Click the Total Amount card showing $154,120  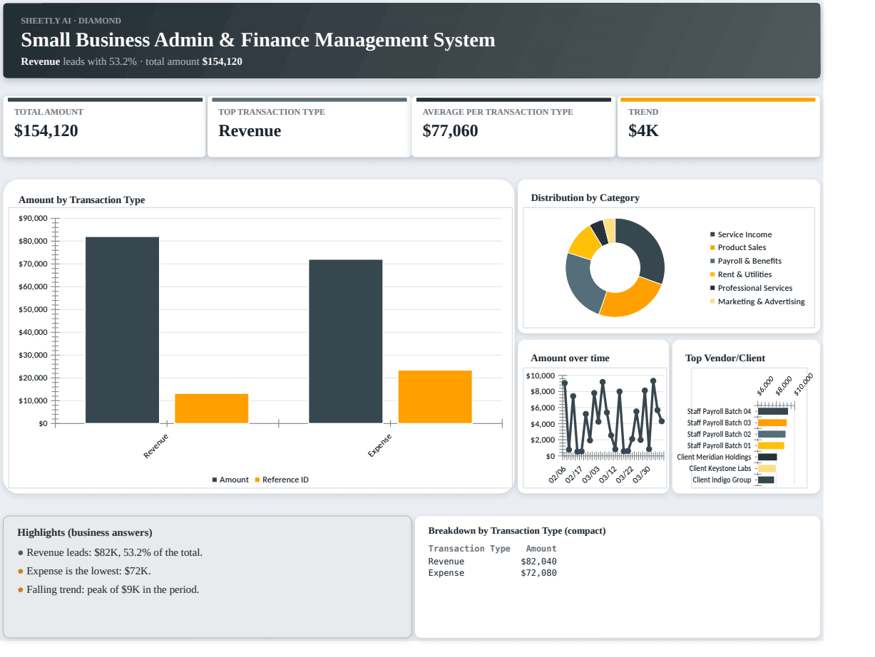(x=104, y=127)
